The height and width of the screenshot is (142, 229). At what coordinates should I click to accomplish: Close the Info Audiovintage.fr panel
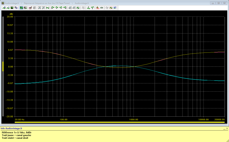pyautogui.click(x=227, y=128)
